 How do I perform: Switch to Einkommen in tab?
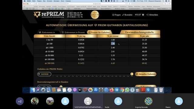click(48, 32)
